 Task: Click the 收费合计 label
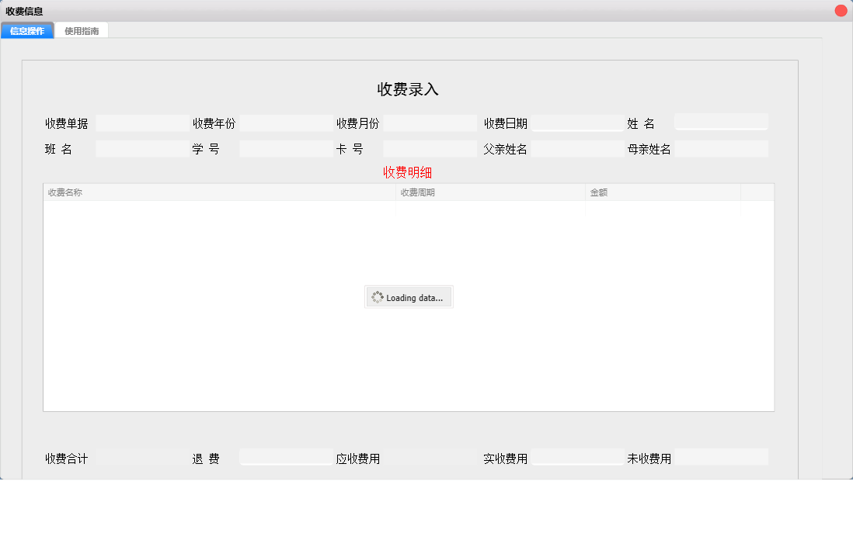coord(64,458)
